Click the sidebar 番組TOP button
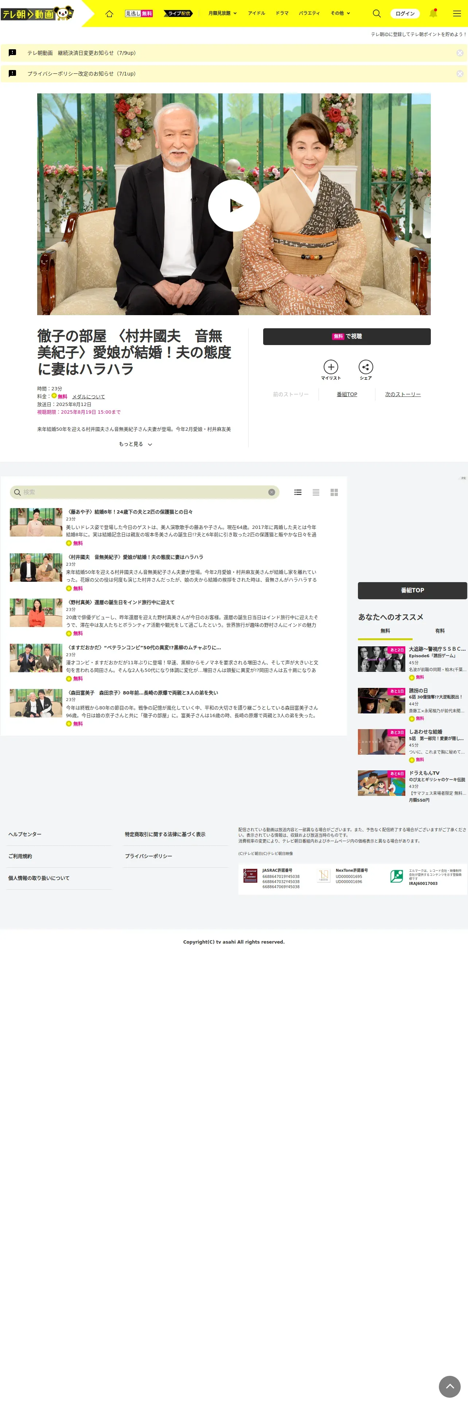468x1405 pixels. (413, 591)
